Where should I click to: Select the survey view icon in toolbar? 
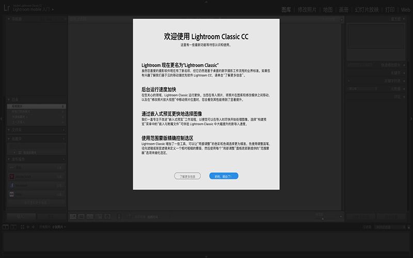coord(99,217)
